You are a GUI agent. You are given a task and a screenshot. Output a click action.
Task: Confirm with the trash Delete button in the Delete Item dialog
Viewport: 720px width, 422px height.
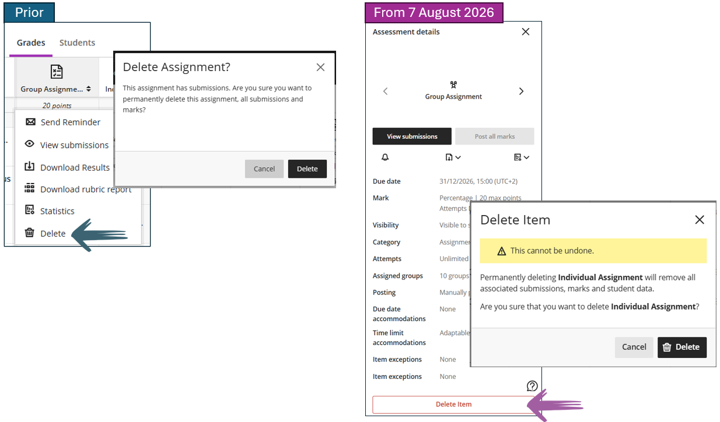[682, 347]
